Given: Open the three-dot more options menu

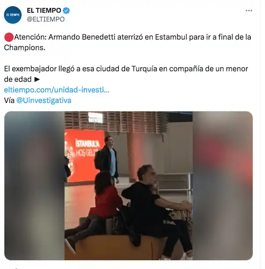Looking at the screenshot, I should point(249,11).
